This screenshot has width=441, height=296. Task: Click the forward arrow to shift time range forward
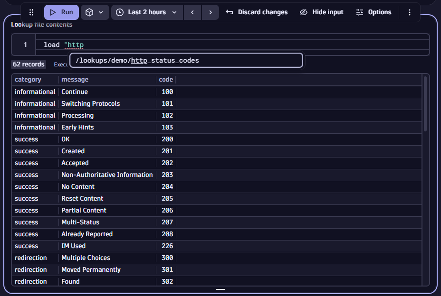click(210, 12)
